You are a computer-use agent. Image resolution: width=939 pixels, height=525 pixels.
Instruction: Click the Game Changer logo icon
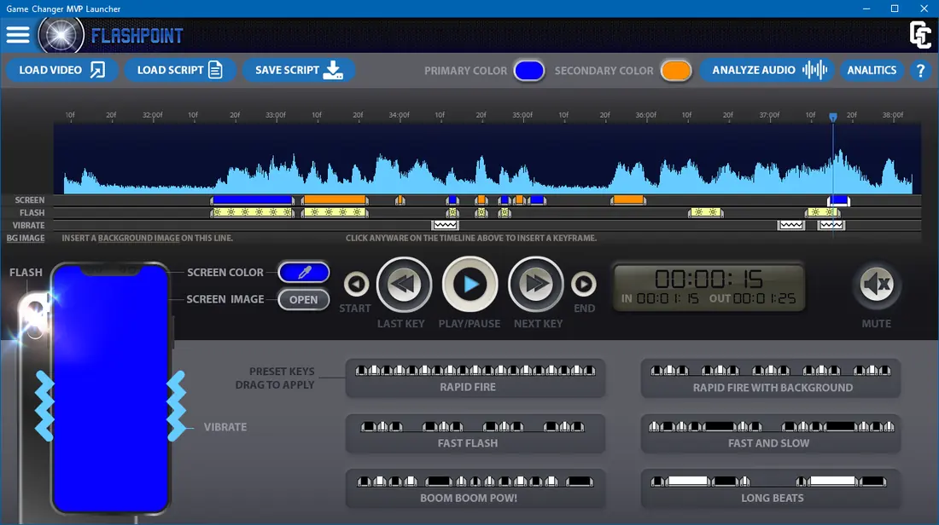920,35
